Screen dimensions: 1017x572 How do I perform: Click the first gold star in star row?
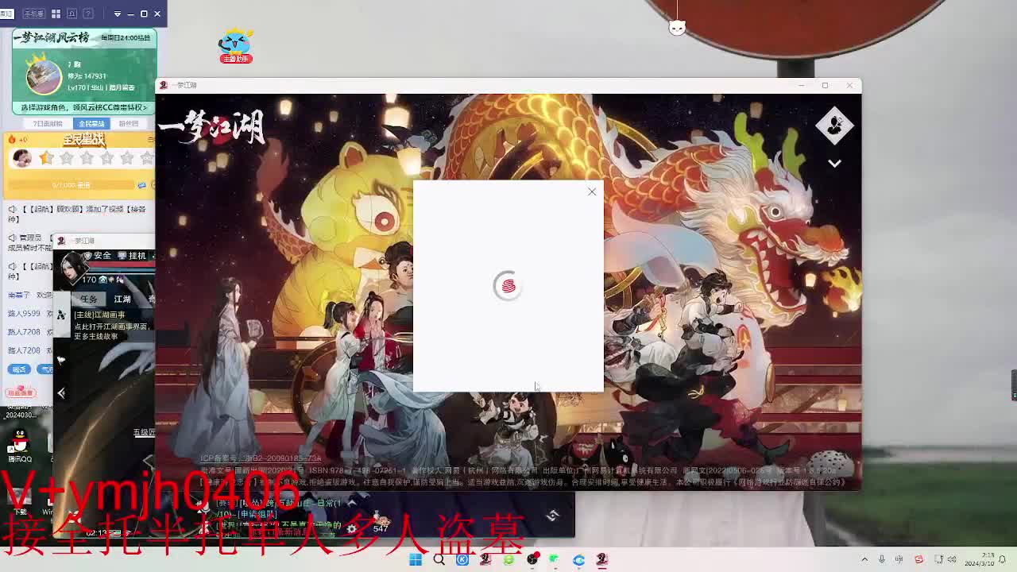[x=46, y=158]
